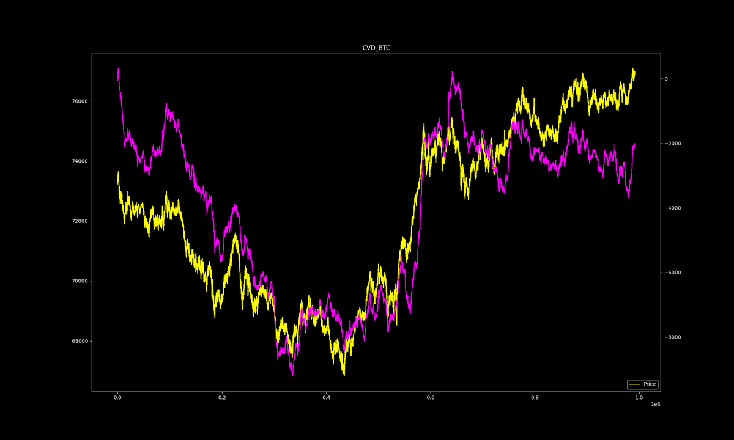734x440 pixels.
Task: Select the Price legend entry
Action: [x=648, y=384]
